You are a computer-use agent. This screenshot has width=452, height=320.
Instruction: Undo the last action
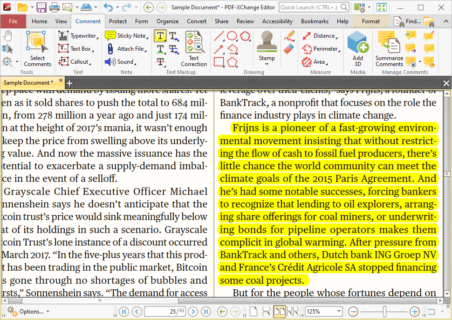108,7
